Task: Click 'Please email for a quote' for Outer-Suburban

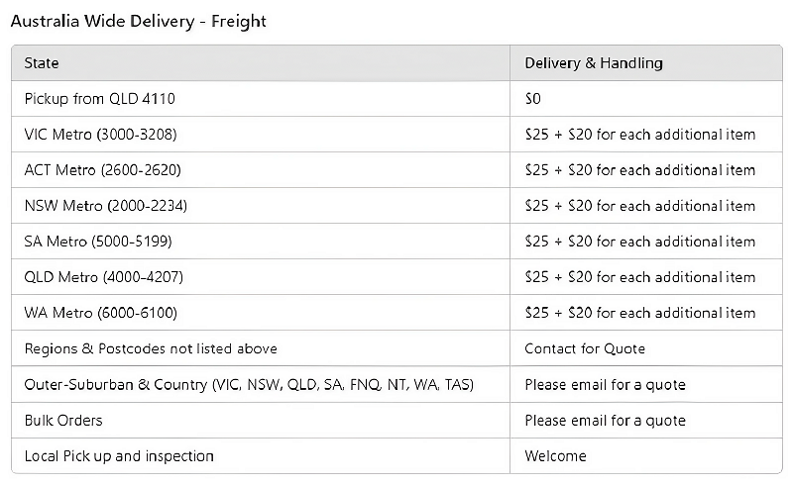Action: coord(605,384)
